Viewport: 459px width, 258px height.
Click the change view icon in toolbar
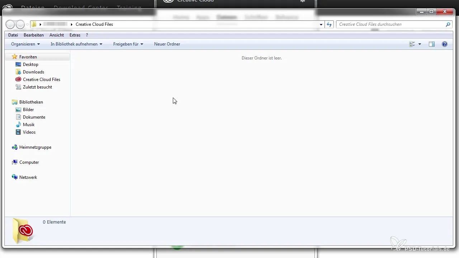point(412,44)
